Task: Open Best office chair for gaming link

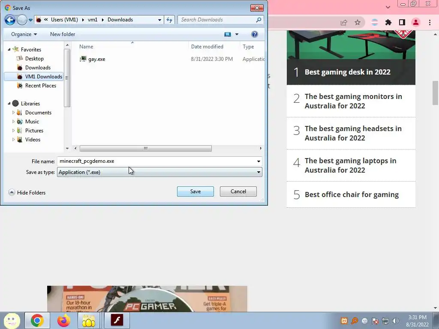Action: click(x=352, y=194)
